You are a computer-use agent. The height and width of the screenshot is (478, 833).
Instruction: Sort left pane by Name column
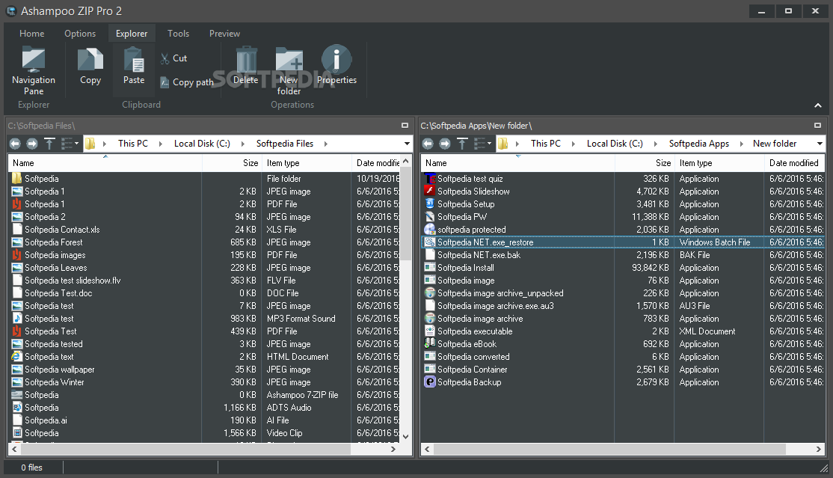pyautogui.click(x=105, y=163)
